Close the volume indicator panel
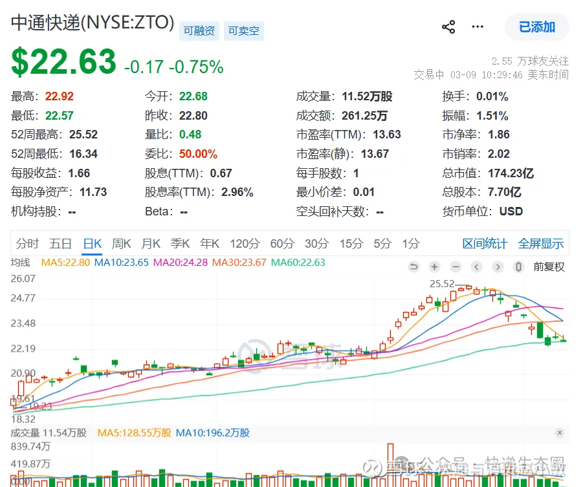 tap(560, 433)
